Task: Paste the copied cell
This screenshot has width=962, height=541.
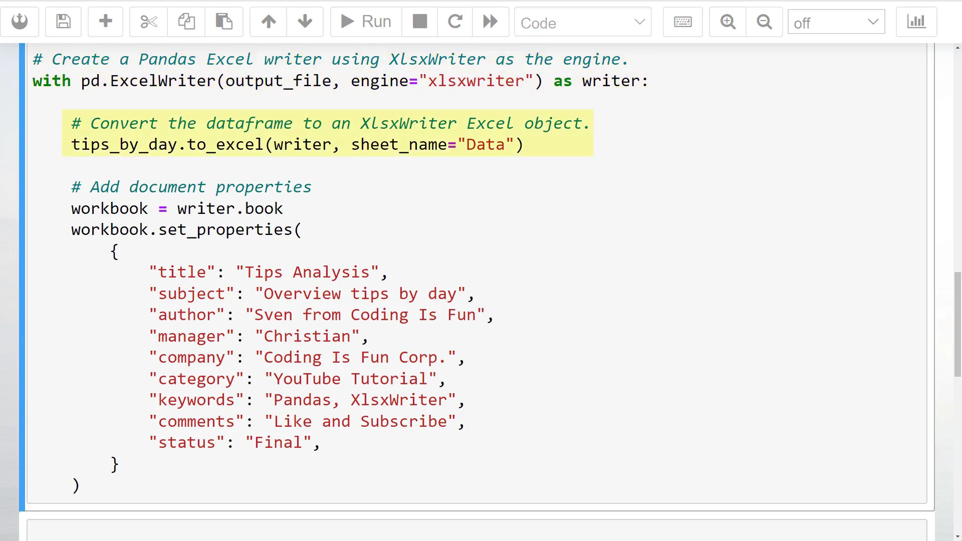Action: 224,22
